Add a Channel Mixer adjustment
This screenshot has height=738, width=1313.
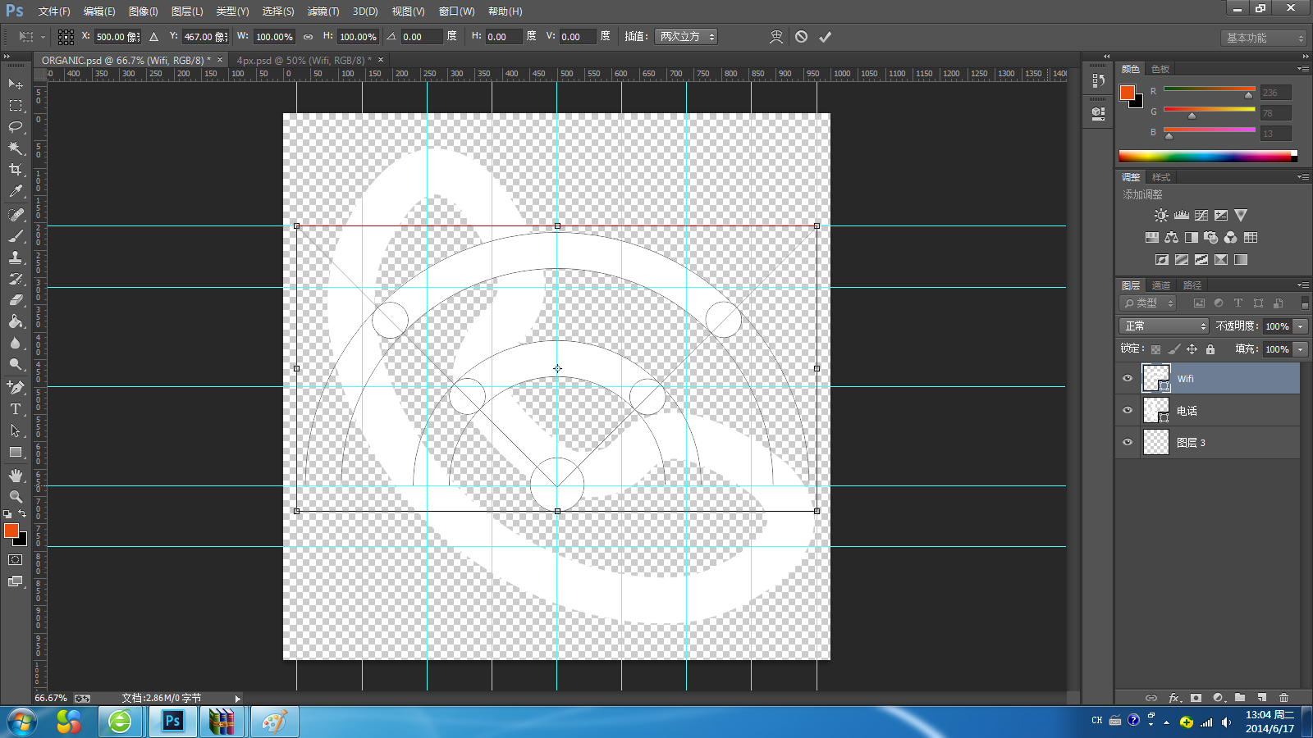[x=1230, y=238]
